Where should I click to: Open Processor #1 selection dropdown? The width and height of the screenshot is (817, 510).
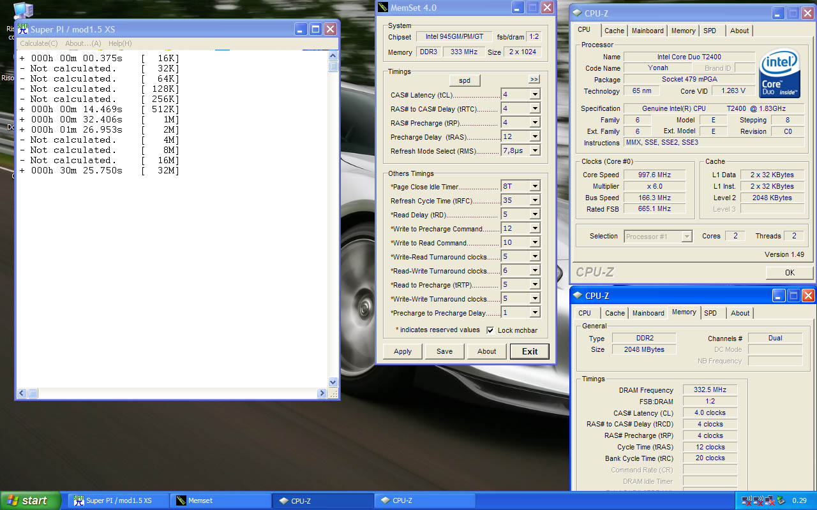click(687, 236)
